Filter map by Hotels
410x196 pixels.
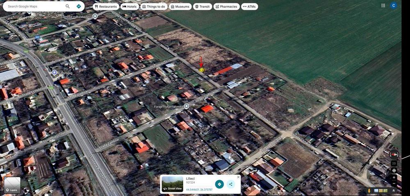pyautogui.click(x=130, y=7)
